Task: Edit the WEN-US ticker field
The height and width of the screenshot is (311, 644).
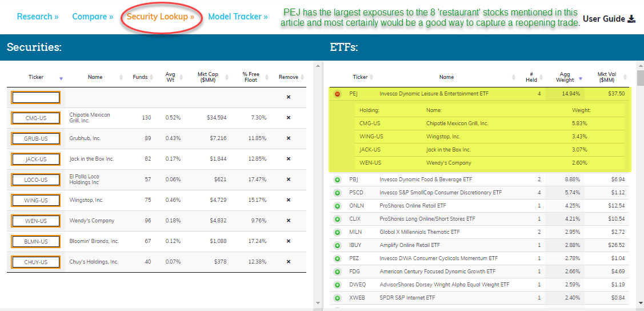Action: click(x=36, y=221)
